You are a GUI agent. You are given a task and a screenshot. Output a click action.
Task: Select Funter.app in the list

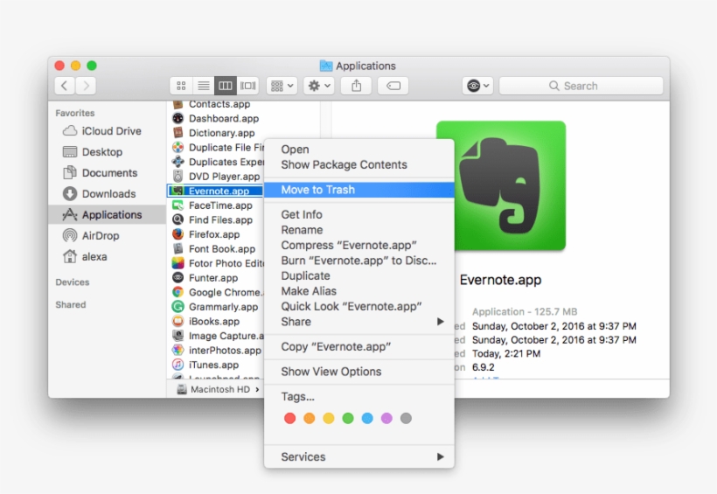click(x=205, y=278)
